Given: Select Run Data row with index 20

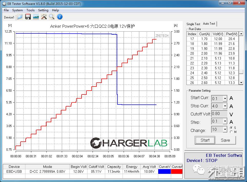Looking at the screenshot, I should 213,53.
